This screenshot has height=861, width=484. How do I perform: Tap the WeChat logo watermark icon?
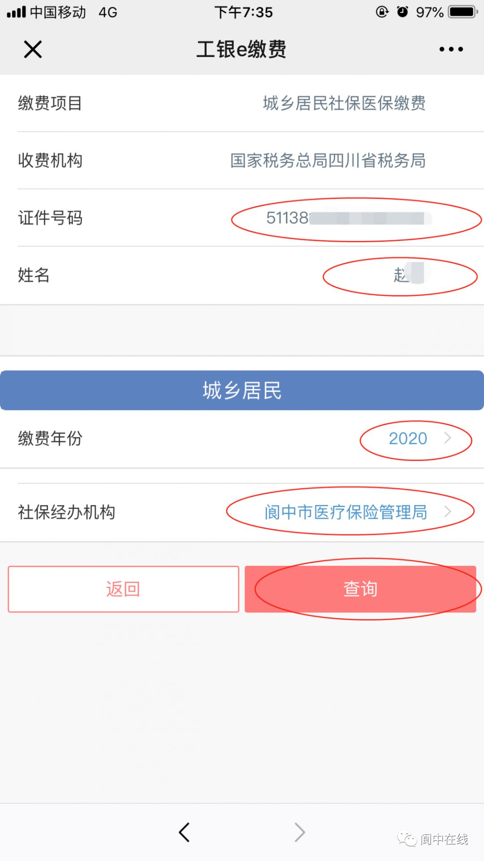tap(407, 839)
